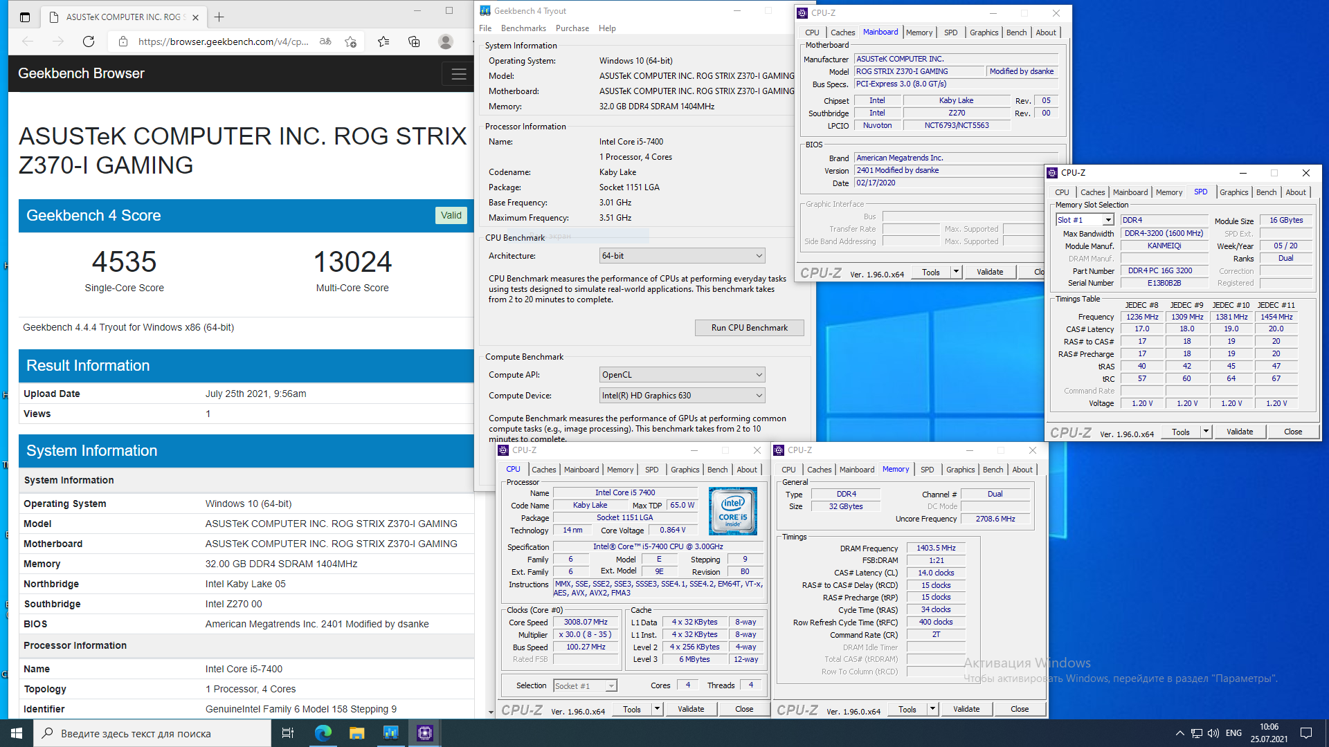Close the ASUSTeK browser tab
The width and height of the screenshot is (1329, 747).
point(196,17)
